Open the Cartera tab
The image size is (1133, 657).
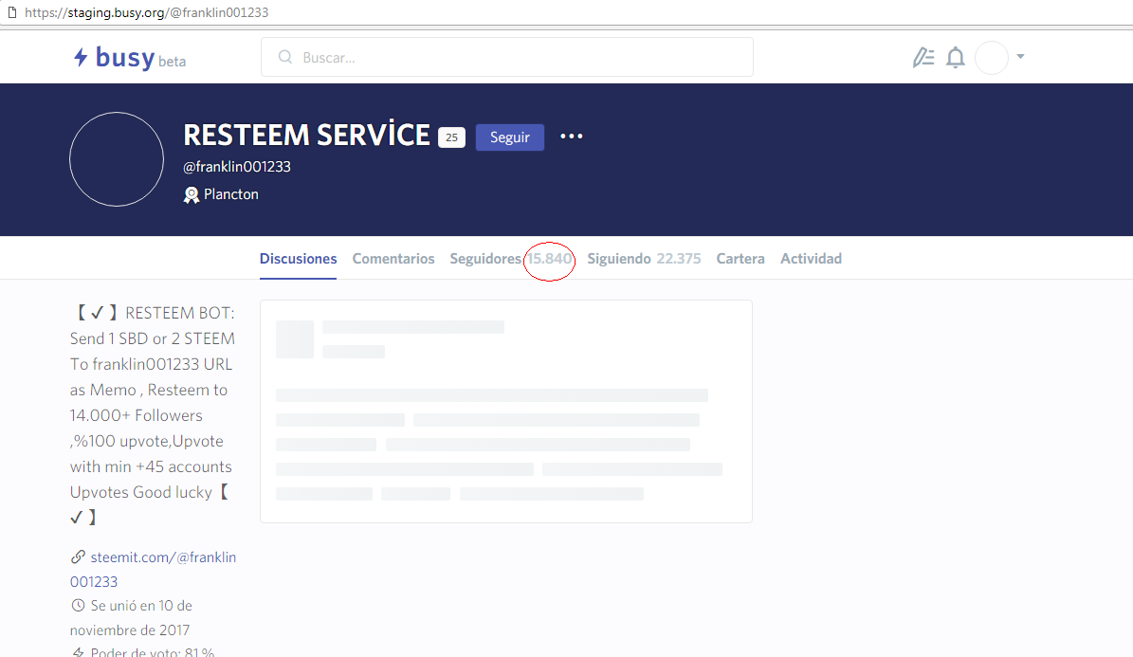(x=740, y=258)
